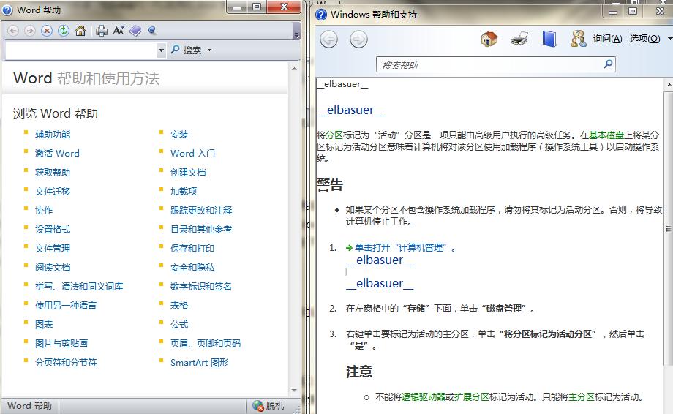Go forward in Windows Help and Support
Viewport: 673px width, 414px height.
(x=358, y=40)
